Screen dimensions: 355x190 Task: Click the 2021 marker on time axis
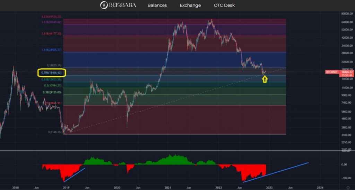[167, 188]
